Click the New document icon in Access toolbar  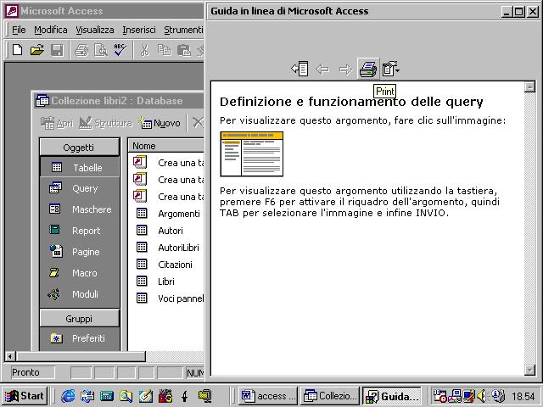tap(17, 50)
